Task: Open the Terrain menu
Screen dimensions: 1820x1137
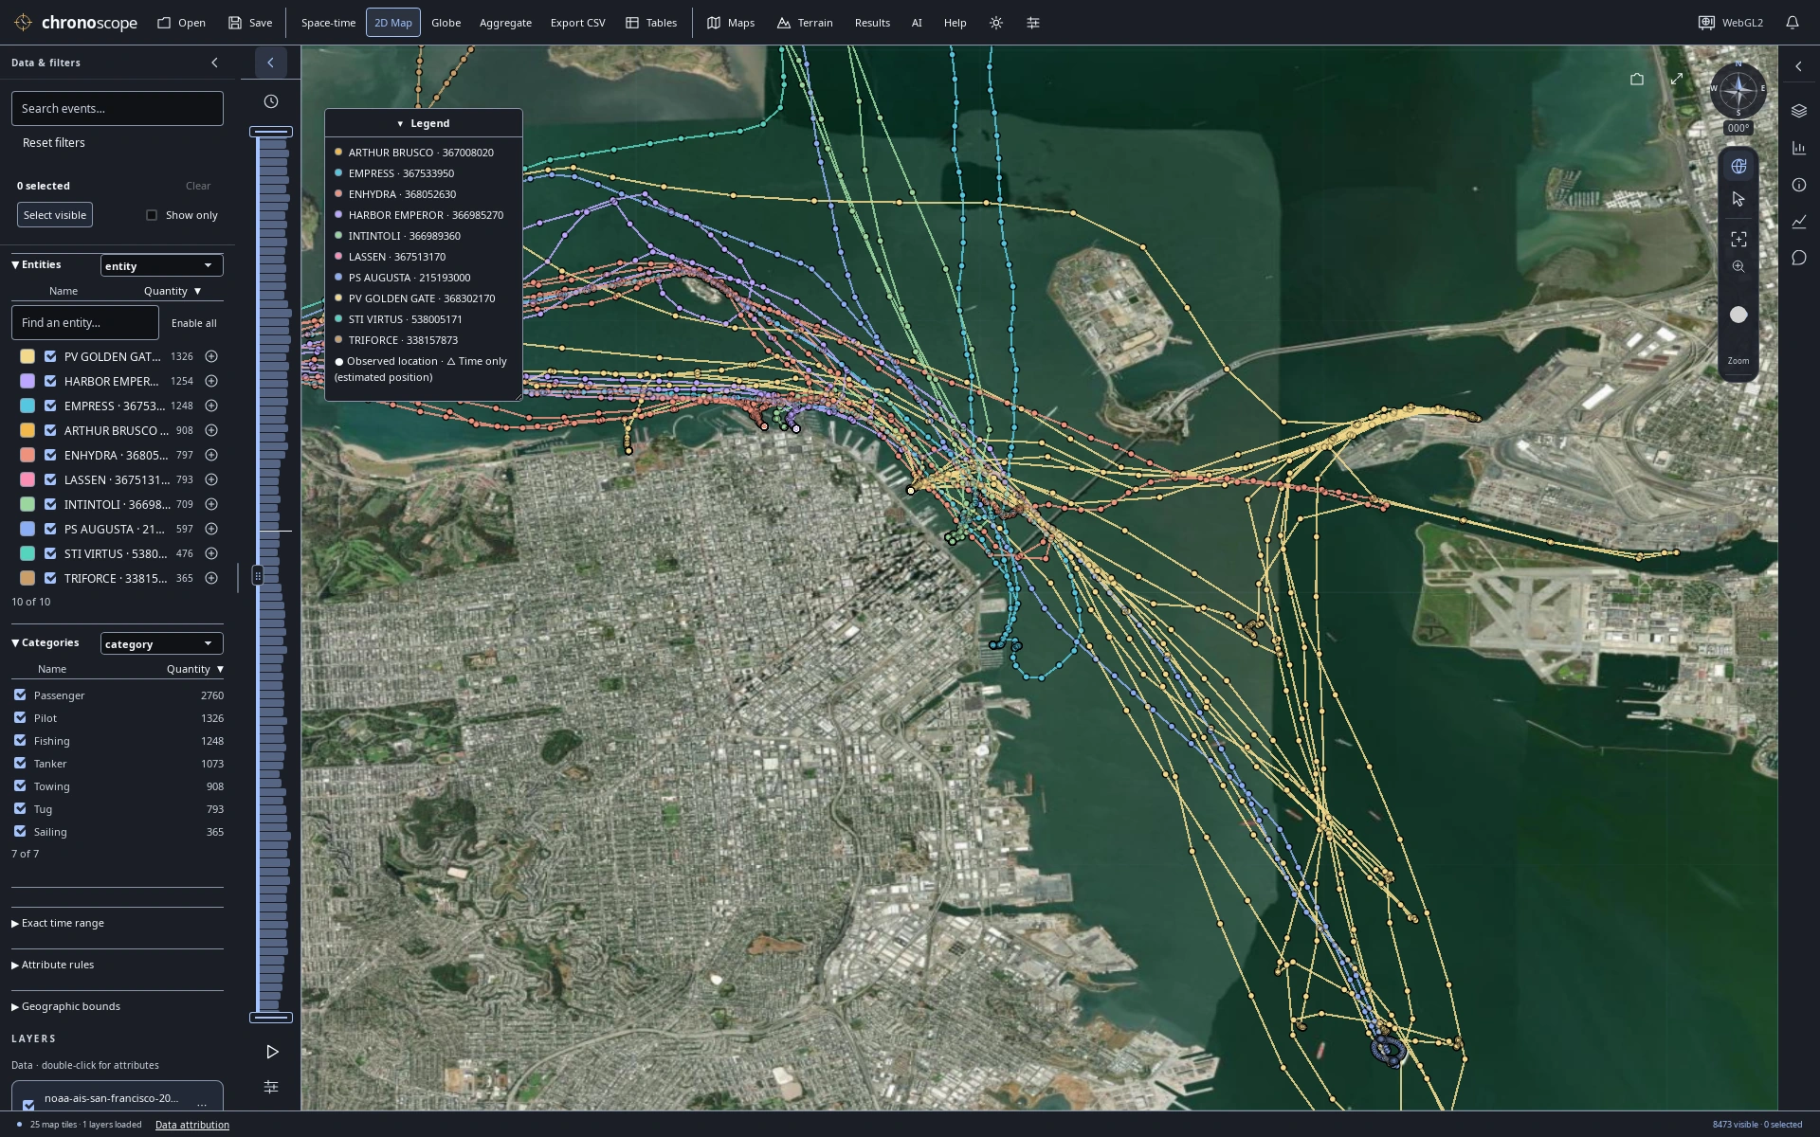Action: pos(805,23)
